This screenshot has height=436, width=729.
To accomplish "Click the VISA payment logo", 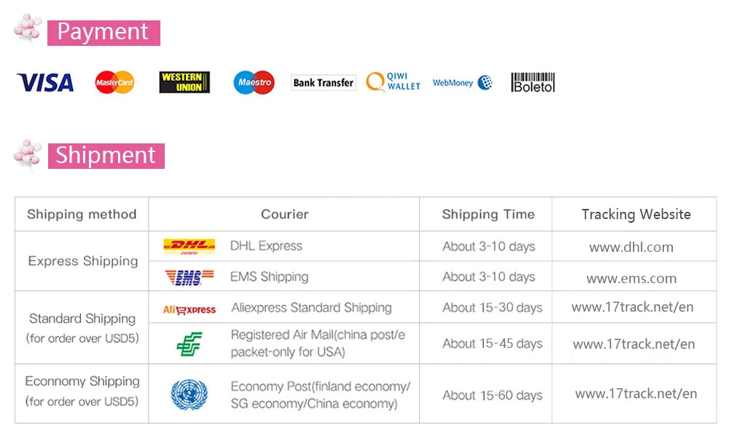I will pos(45,83).
